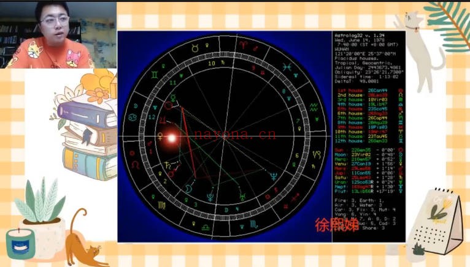Click the Gemini sign glyph on the wheel
470x267 pixels.
click(155, 74)
